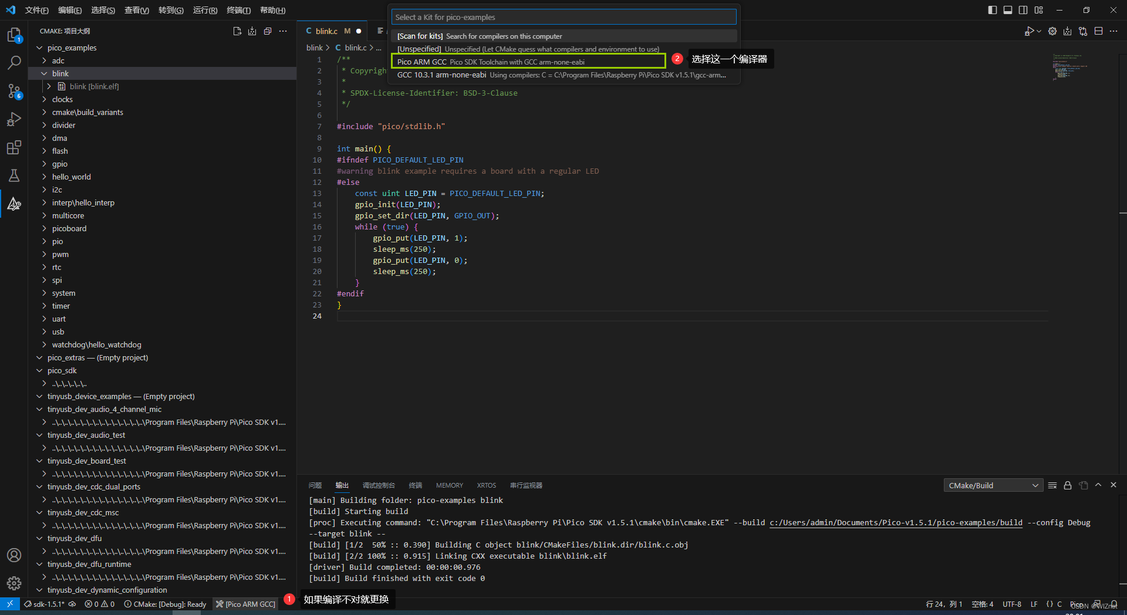Open the Accounts icon in activity bar
The image size is (1127, 615).
click(14, 555)
